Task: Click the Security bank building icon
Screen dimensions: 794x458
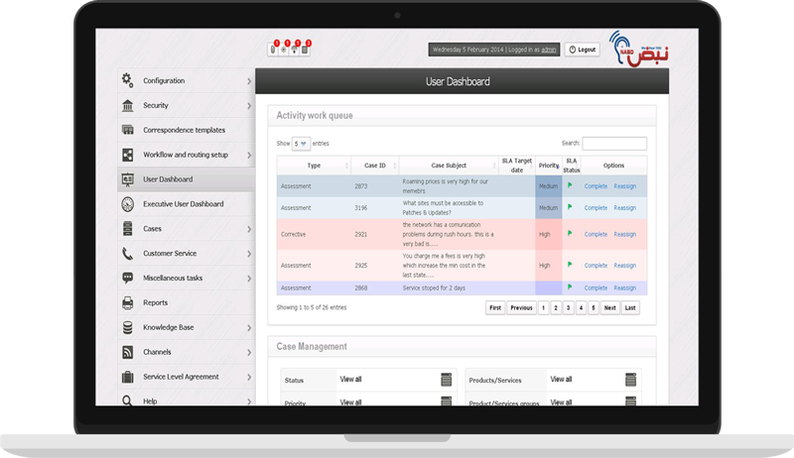Action: pyautogui.click(x=127, y=105)
